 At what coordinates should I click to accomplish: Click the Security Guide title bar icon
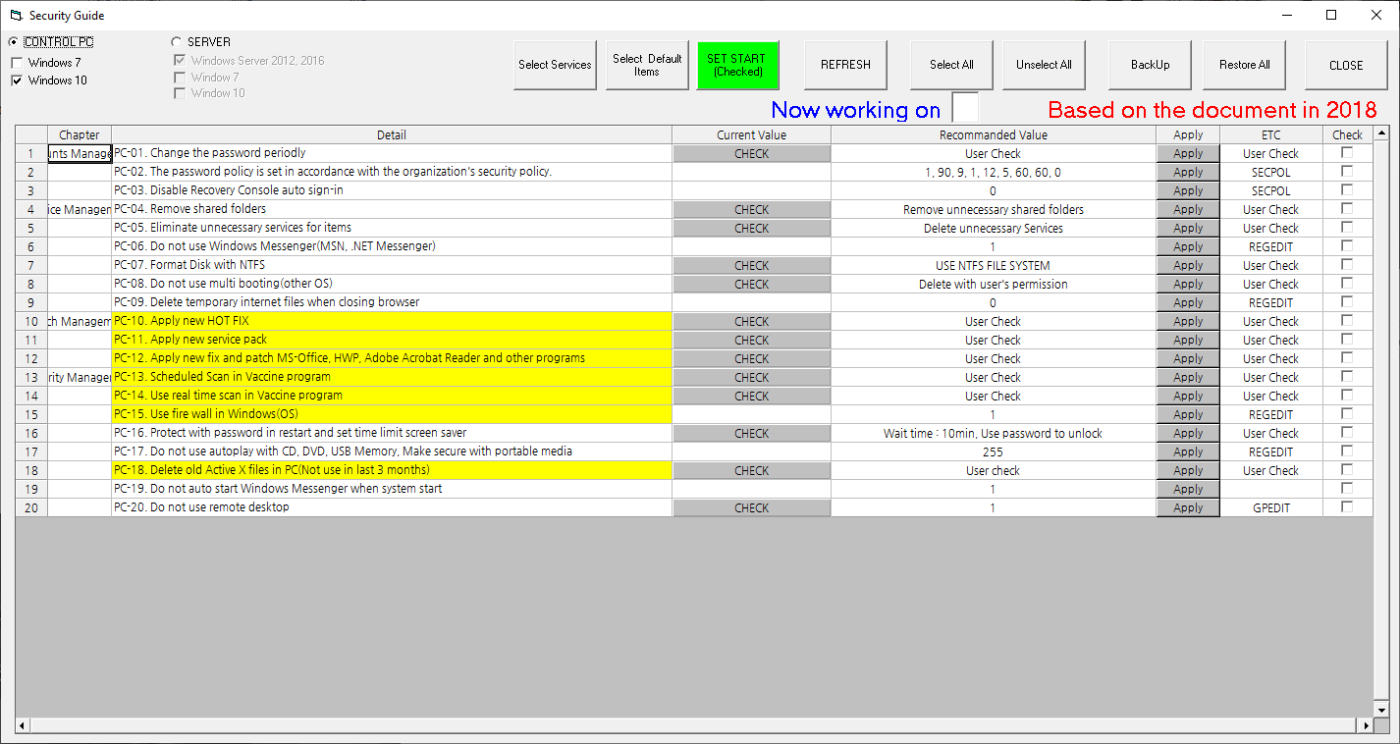pyautogui.click(x=15, y=15)
